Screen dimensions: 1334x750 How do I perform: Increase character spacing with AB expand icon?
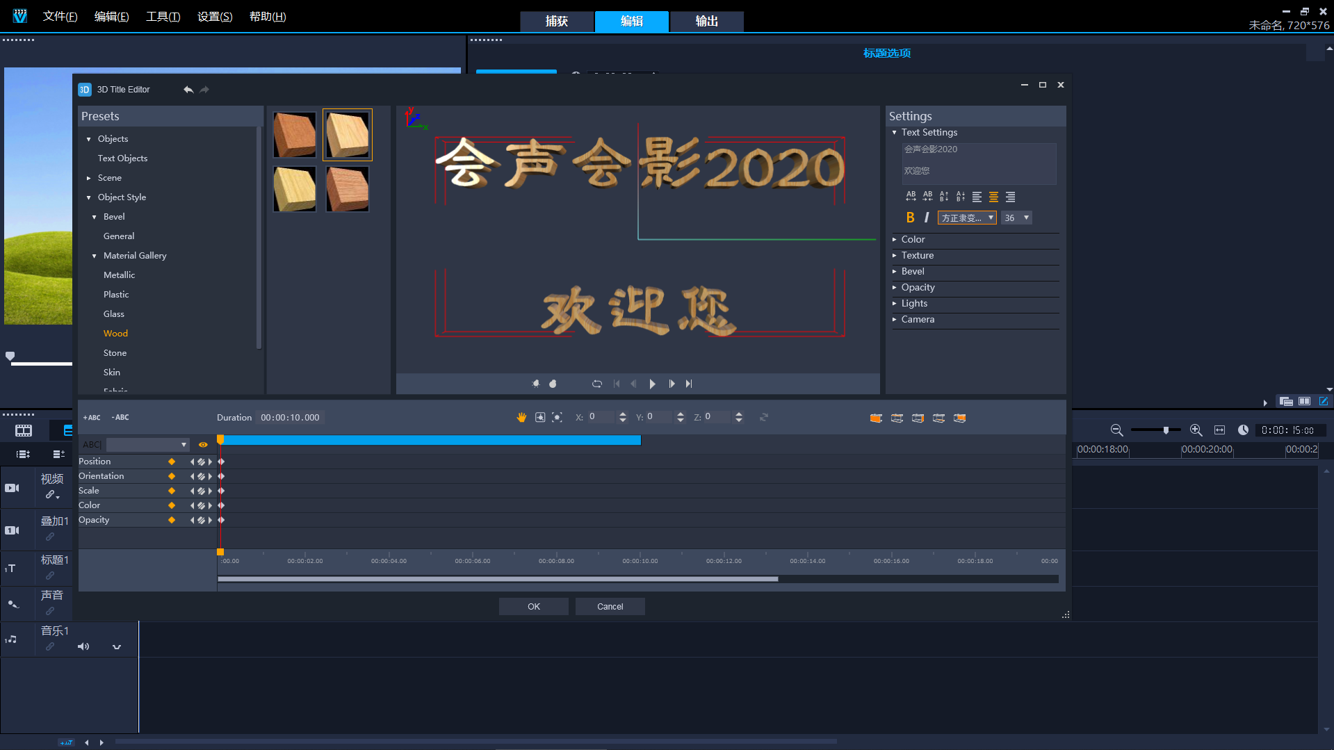[x=911, y=197]
